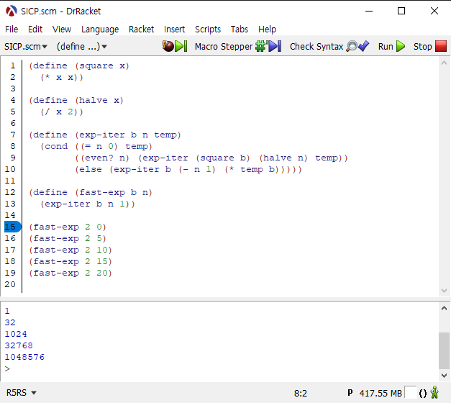
Task: Open the SICP.scm file dropdown
Action: tap(26, 46)
